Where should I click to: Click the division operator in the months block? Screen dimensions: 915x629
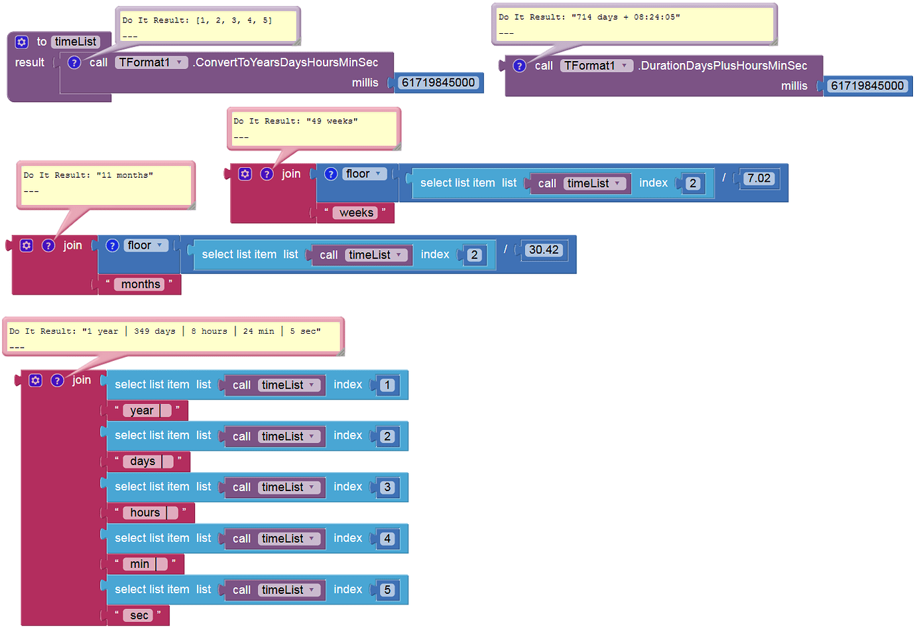pos(505,249)
